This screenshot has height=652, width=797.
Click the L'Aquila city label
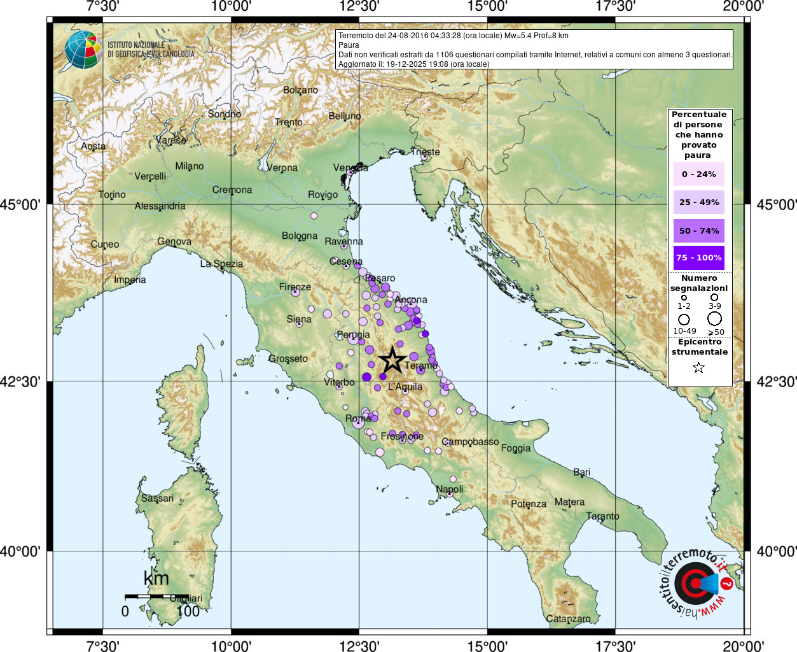pos(405,386)
